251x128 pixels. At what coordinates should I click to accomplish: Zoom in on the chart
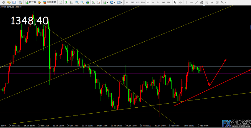coord(77,2)
